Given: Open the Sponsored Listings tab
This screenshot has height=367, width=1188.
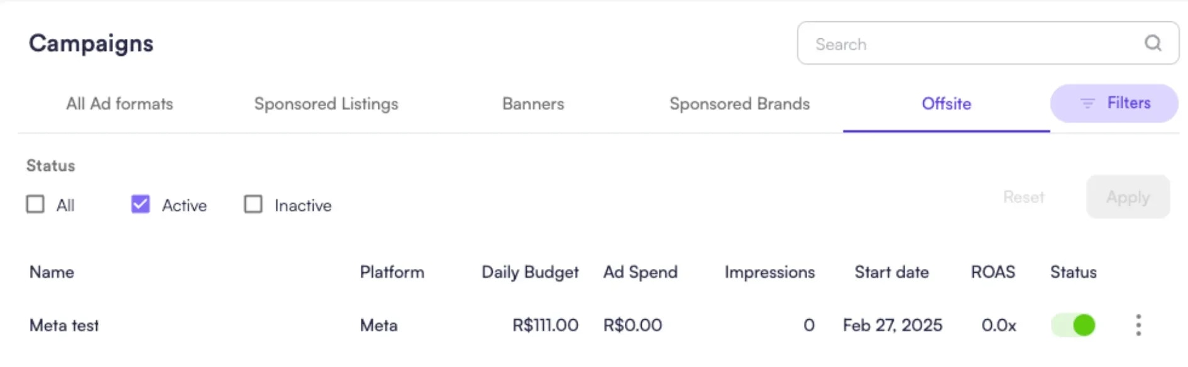Looking at the screenshot, I should click(x=326, y=104).
